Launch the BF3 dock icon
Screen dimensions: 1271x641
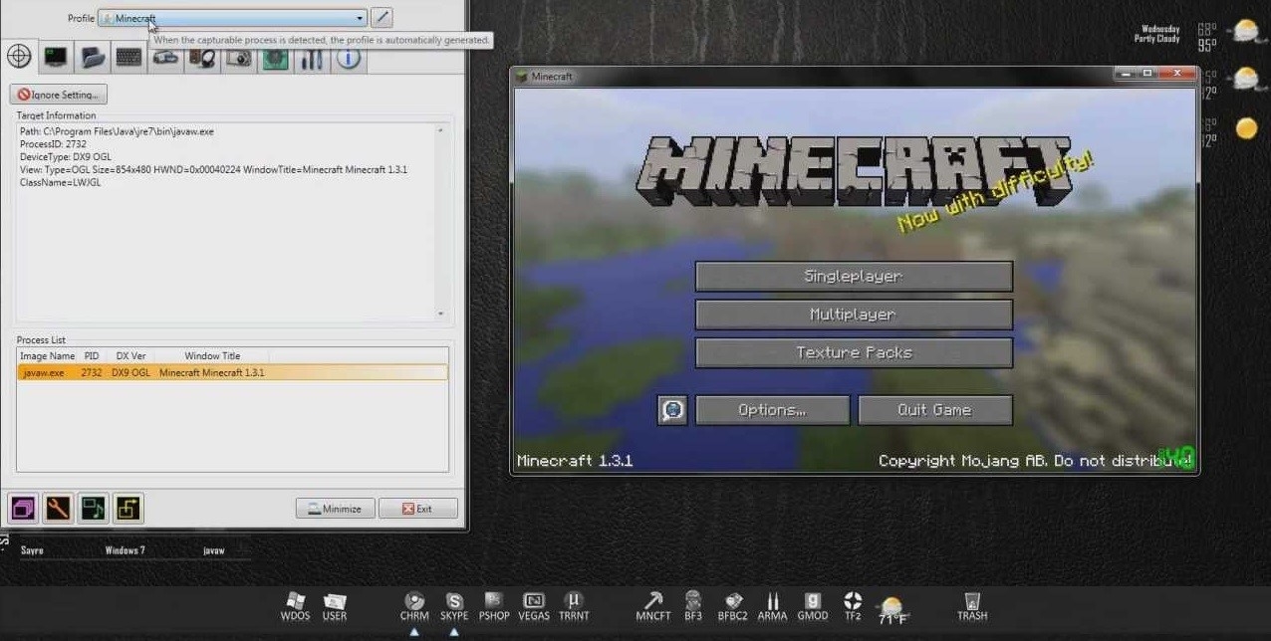[x=693, y=606]
